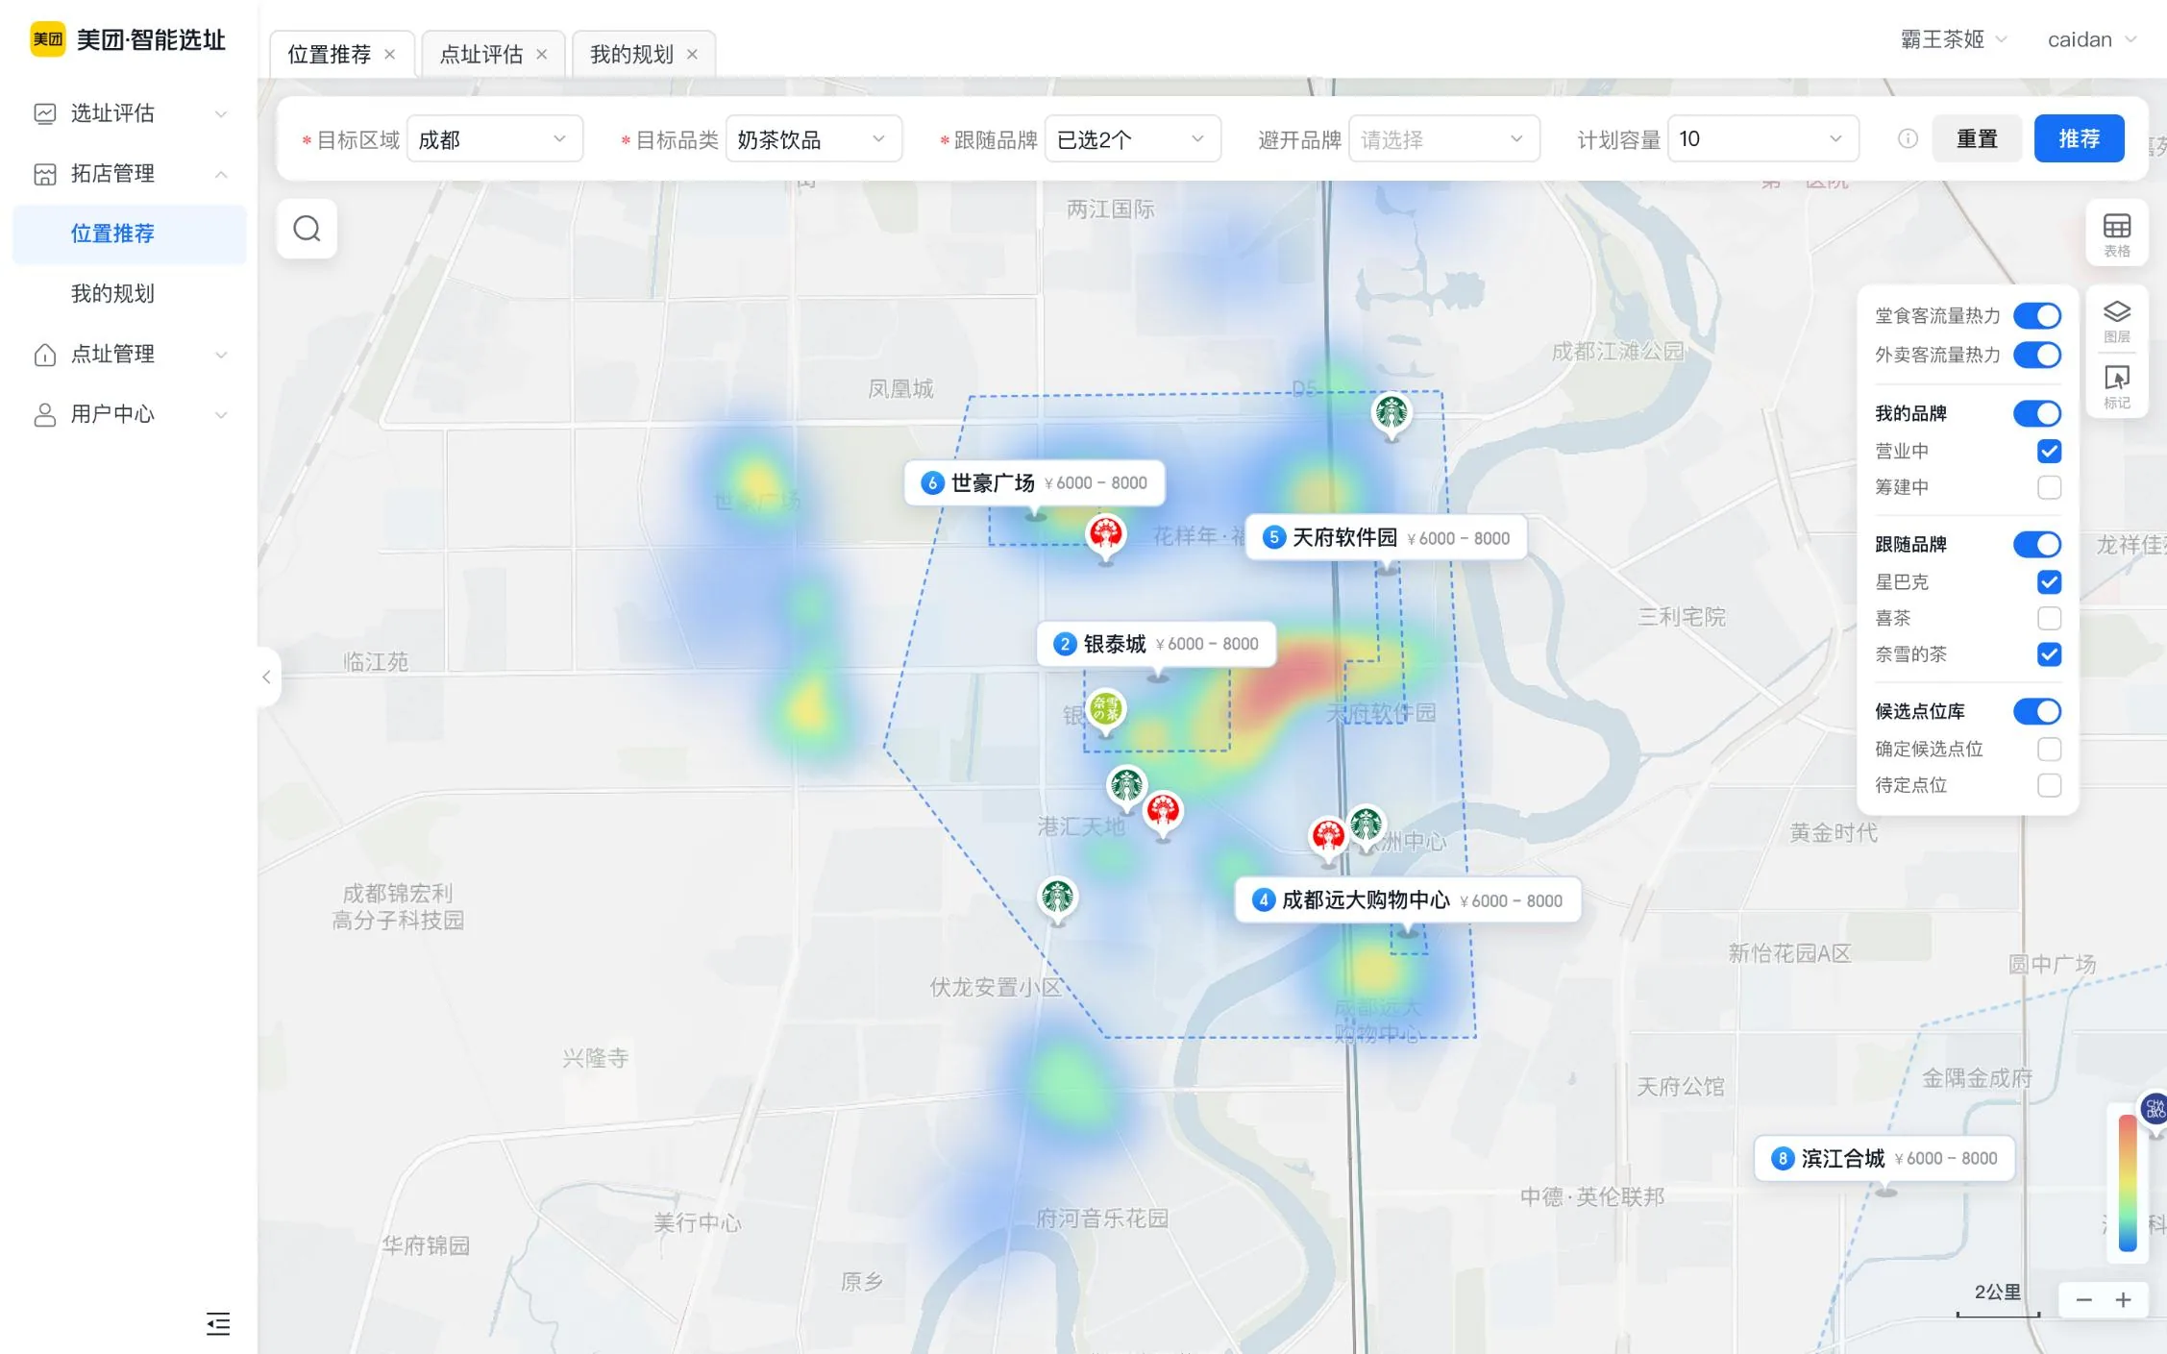This screenshot has width=2167, height=1354.
Task: Click the 用户中心 person sidebar icon
Action: [x=45, y=414]
